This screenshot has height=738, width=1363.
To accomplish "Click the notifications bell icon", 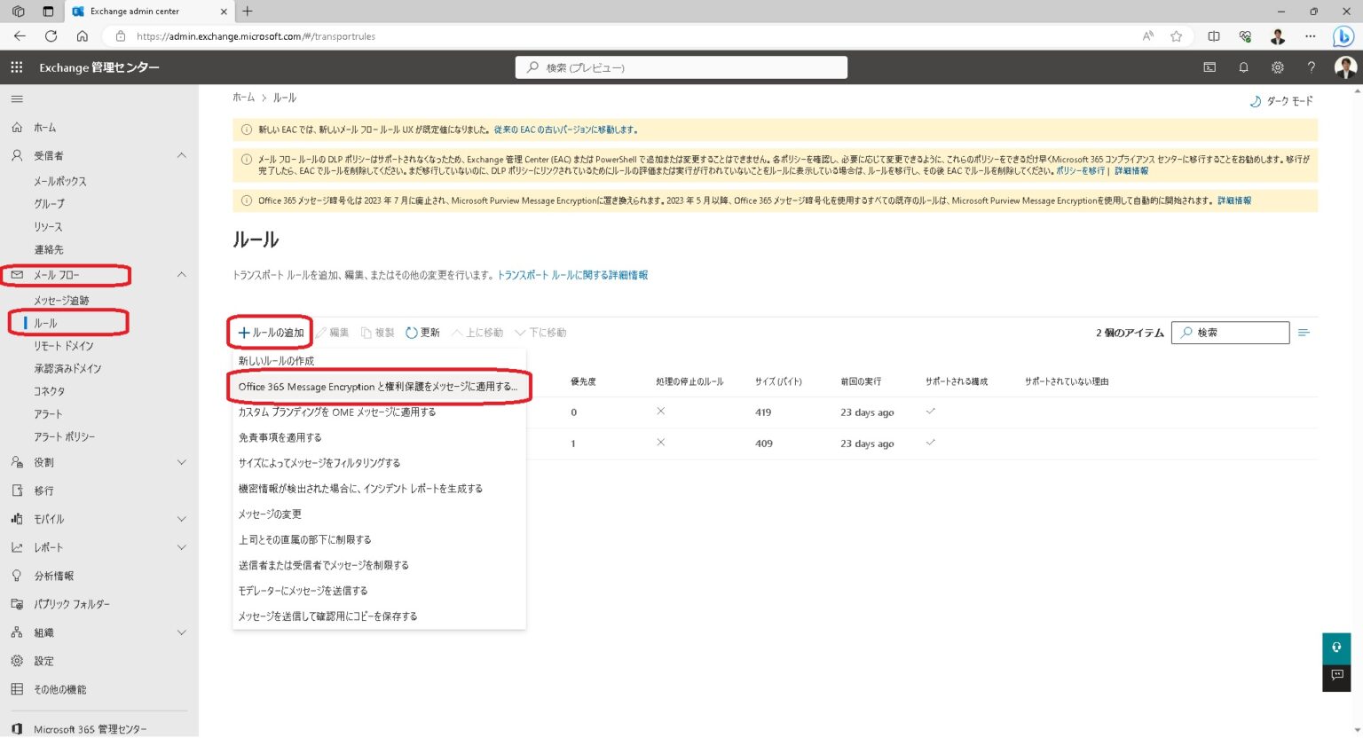I will (1243, 67).
